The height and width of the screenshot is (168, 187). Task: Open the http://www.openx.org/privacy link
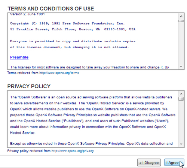coord(73,151)
